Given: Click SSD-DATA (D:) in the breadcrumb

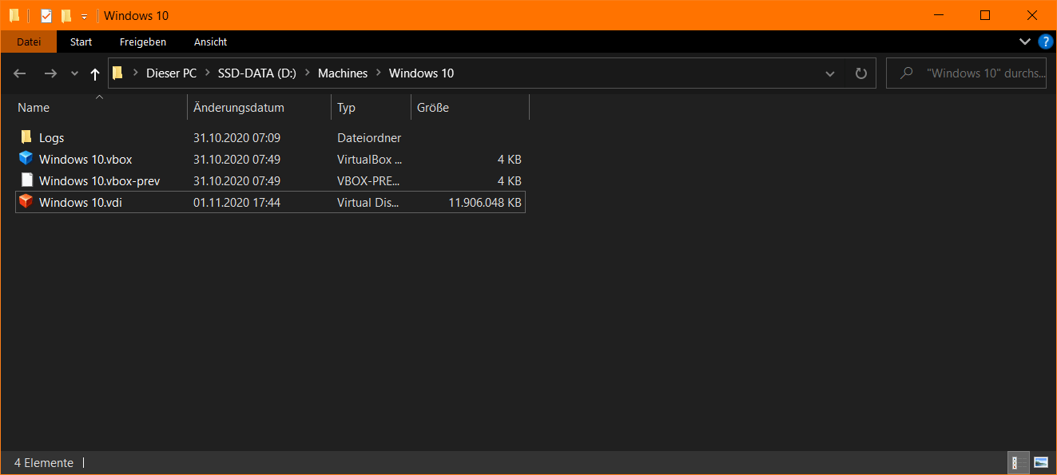Looking at the screenshot, I should pos(257,73).
